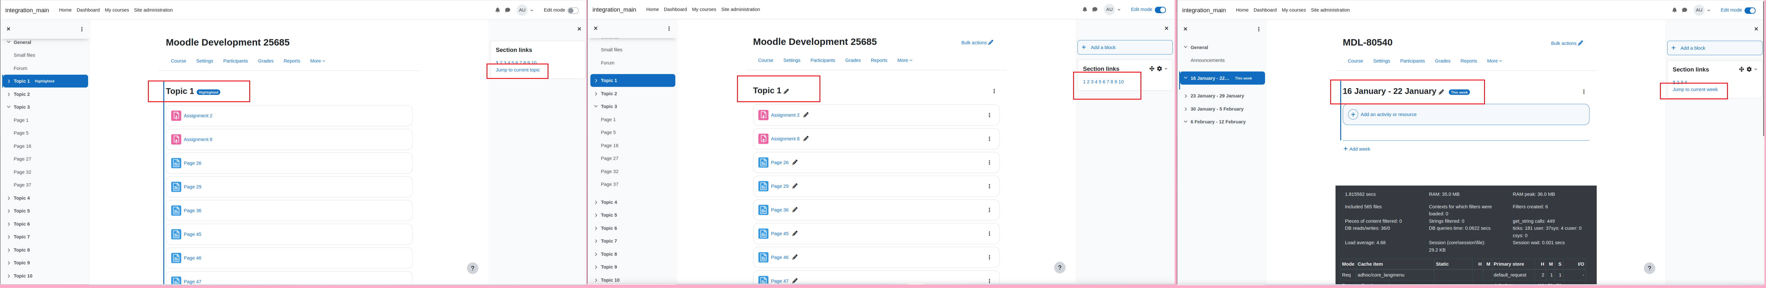This screenshot has width=1766, height=288.
Task: Open Site administration in left panel
Action: (x=154, y=10)
